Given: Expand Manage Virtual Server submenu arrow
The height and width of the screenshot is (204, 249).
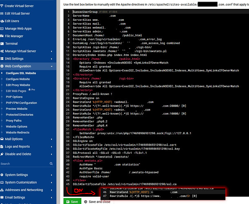Looking at the screenshot, I should coord(51,51).
